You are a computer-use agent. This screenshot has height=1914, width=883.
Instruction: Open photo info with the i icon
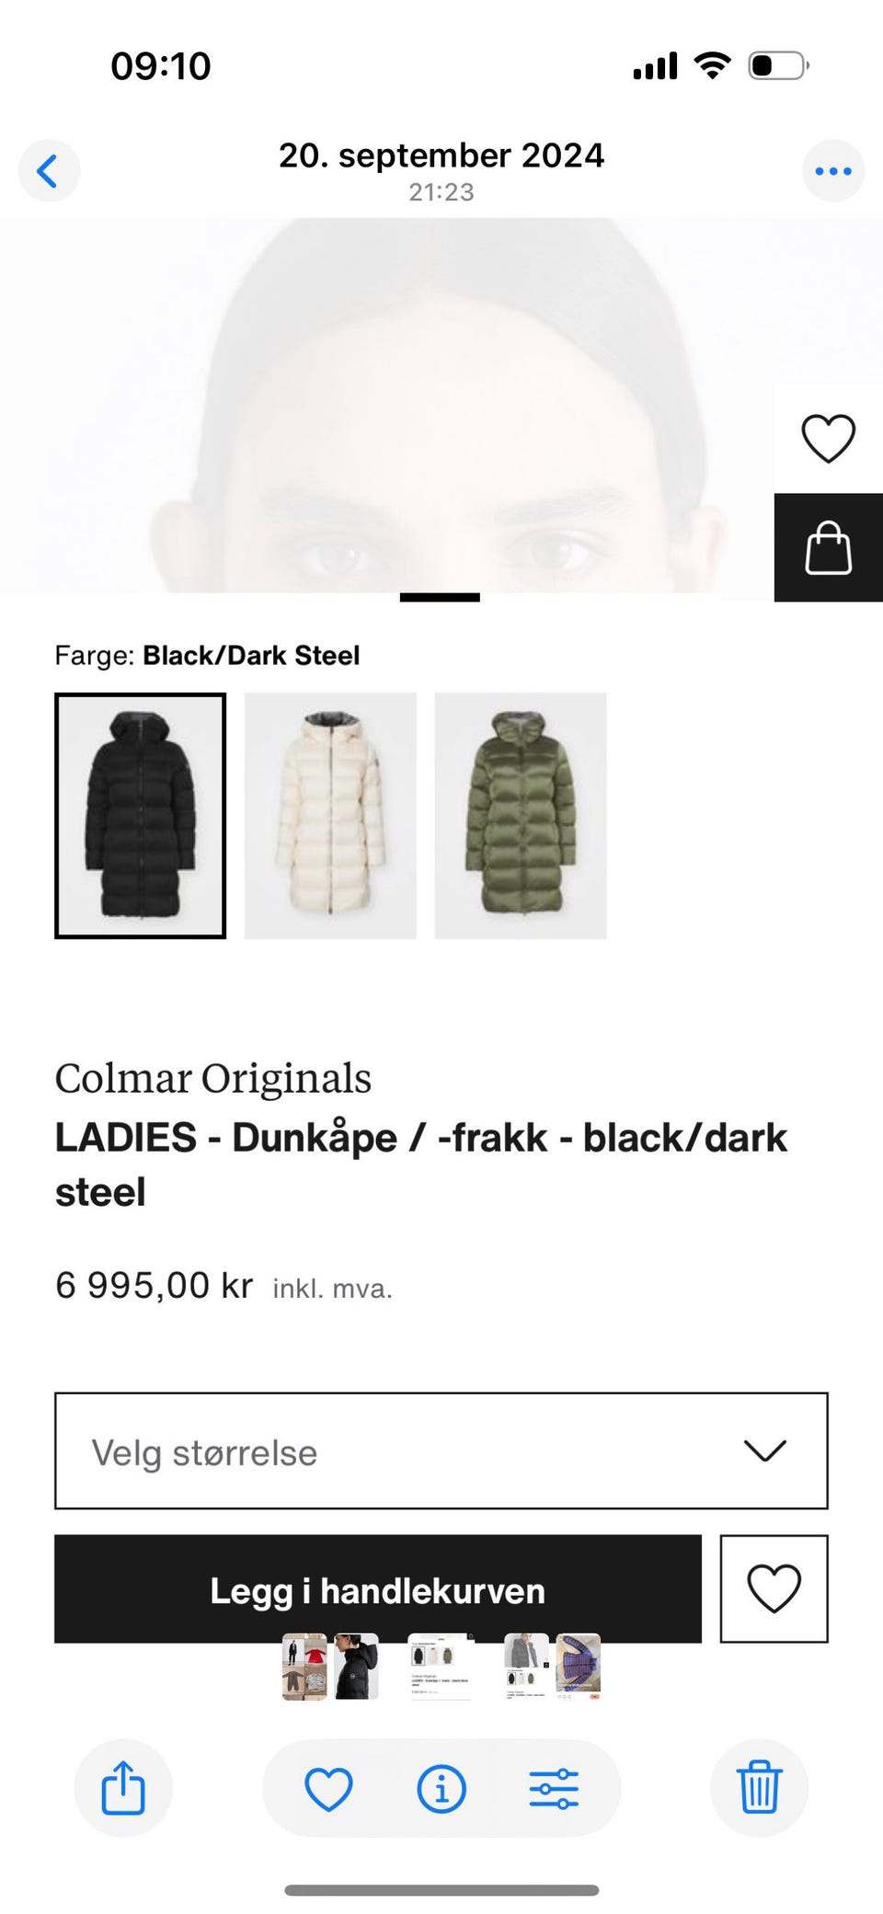441,1789
